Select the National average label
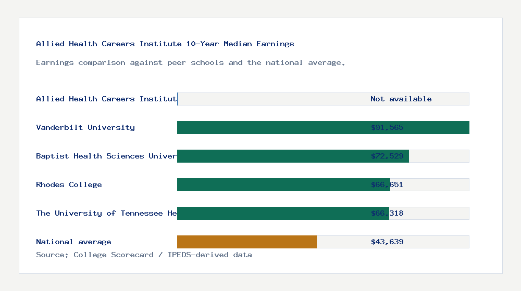The width and height of the screenshot is (521, 291). pyautogui.click(x=73, y=242)
